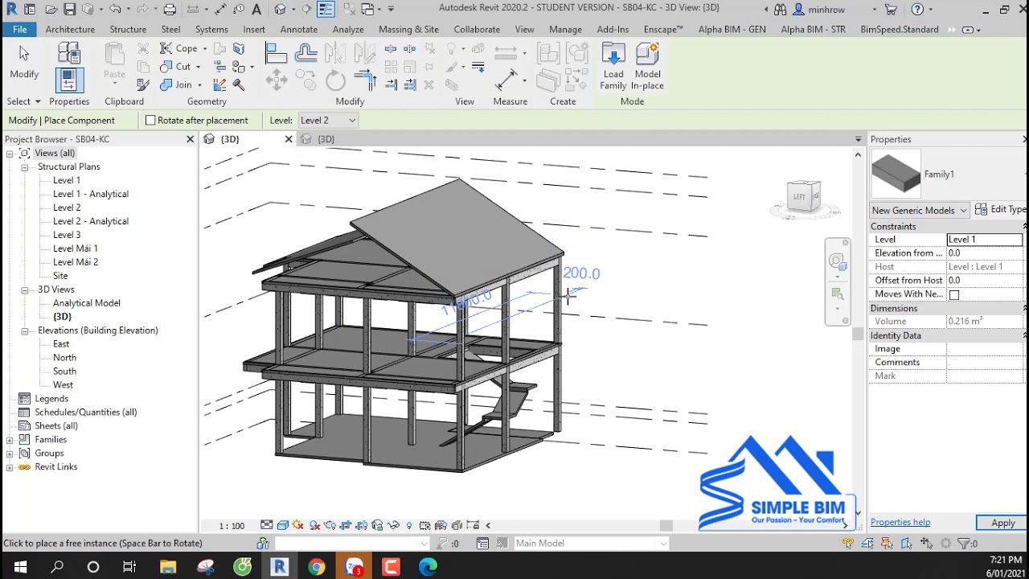The width and height of the screenshot is (1029, 579).
Task: Click the 1 : 100 view scale button
Action: point(232,526)
